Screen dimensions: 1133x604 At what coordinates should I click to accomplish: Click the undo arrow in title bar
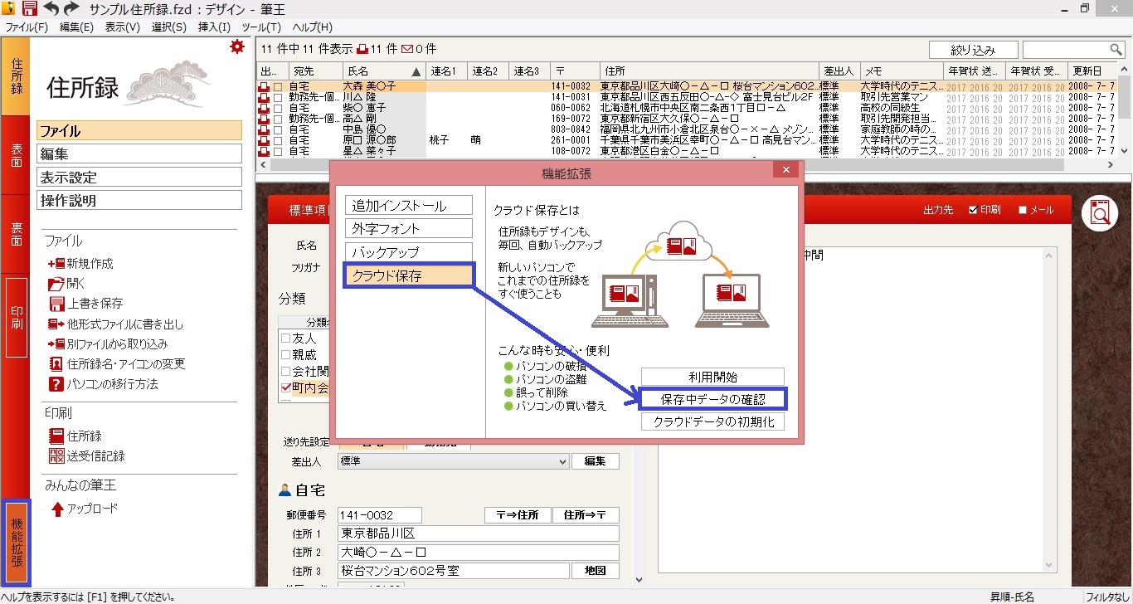51,8
